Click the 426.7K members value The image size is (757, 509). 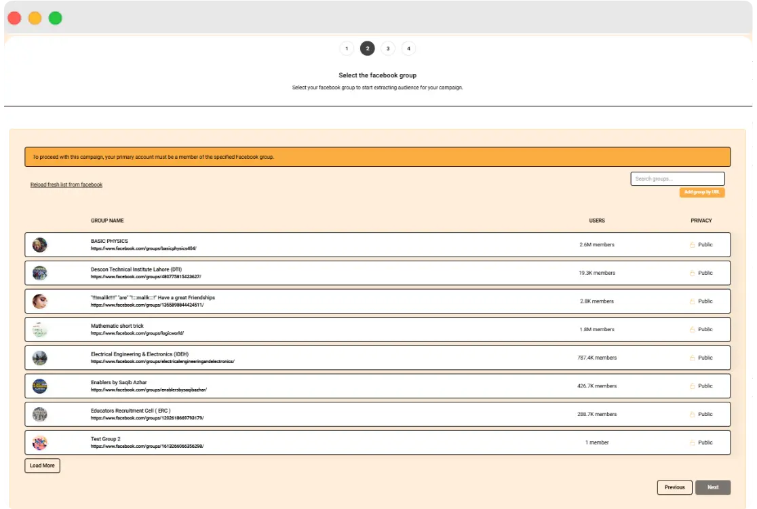click(597, 386)
